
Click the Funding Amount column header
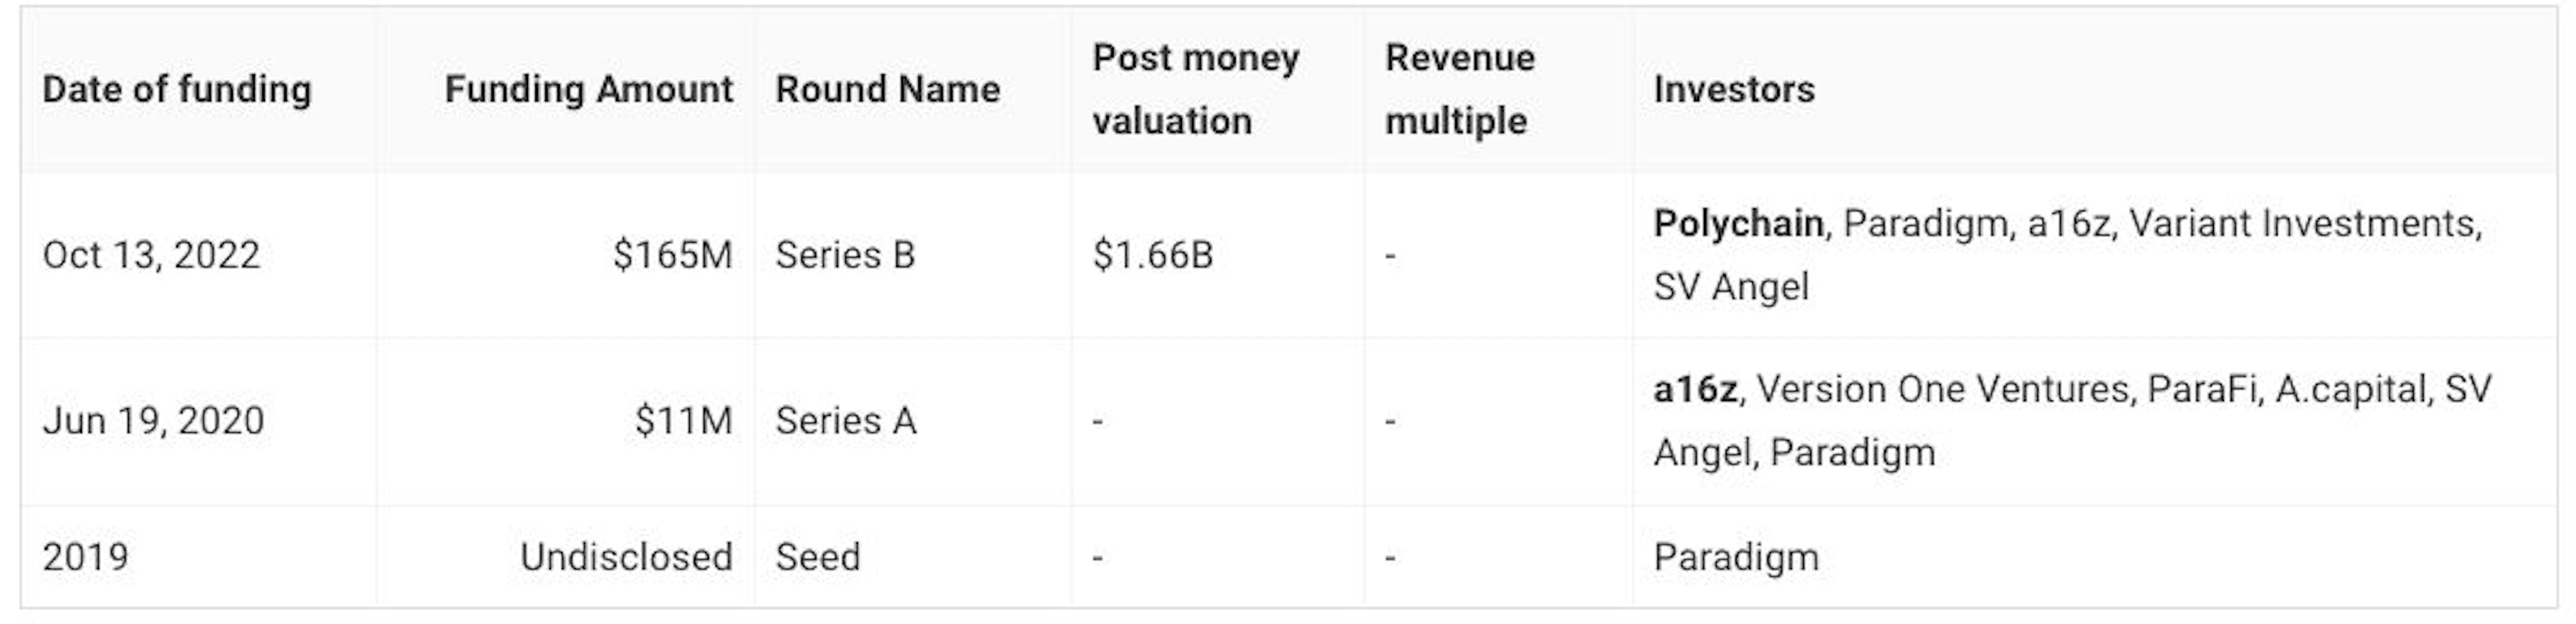tap(588, 90)
